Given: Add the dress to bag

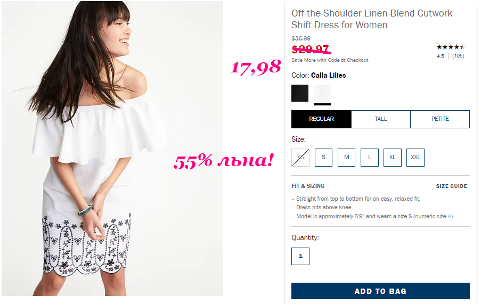Looking at the screenshot, I should pyautogui.click(x=380, y=291).
